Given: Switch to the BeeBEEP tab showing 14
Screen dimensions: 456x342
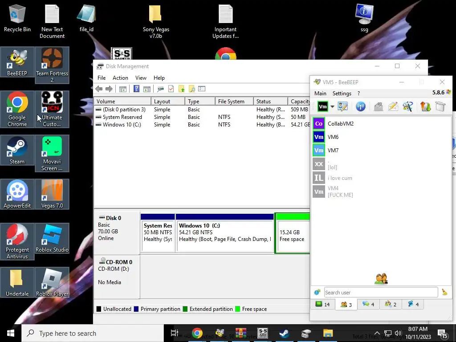Looking at the screenshot, I should (323, 304).
